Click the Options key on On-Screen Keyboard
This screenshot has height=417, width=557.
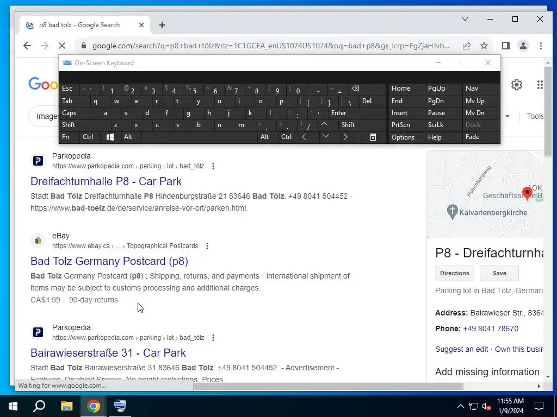coord(406,137)
